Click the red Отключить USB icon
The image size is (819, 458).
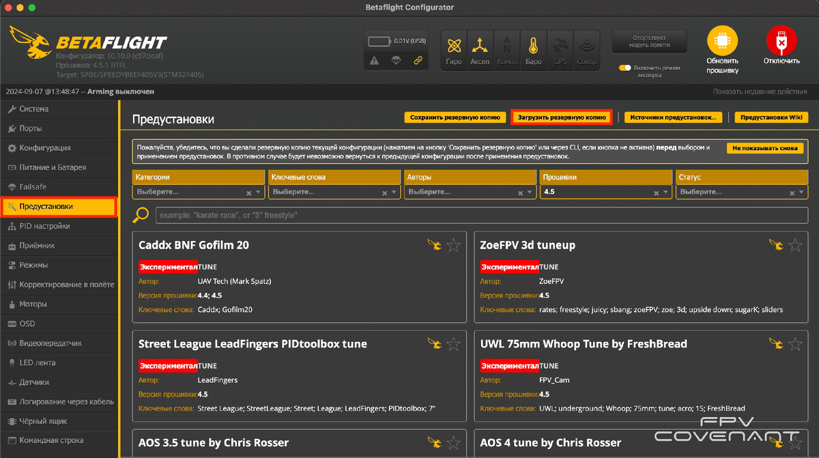pos(781,42)
